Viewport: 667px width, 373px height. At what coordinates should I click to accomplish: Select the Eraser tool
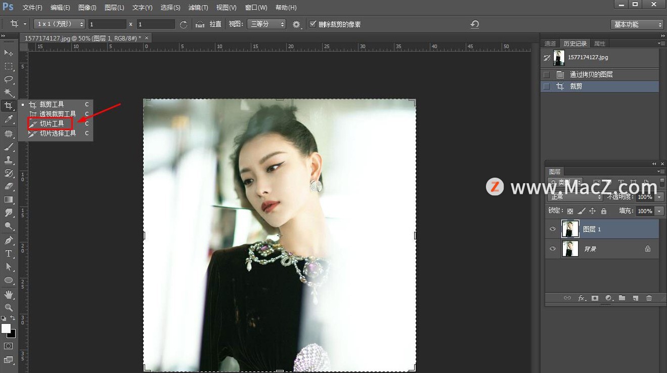9,186
